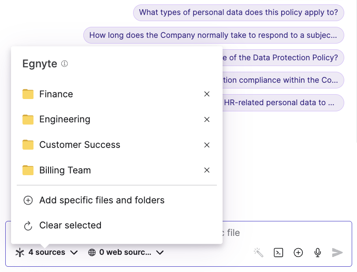Click the info icon beside Egnyte
This screenshot has height=272, width=357.
(65, 64)
